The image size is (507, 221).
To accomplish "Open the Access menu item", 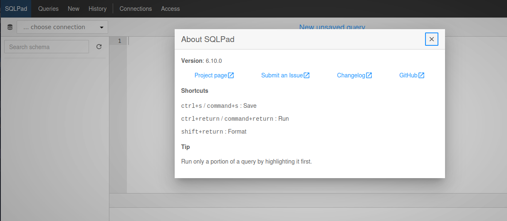I will [x=171, y=8].
